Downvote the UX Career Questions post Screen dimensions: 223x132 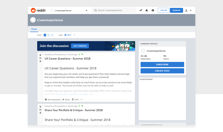click(x=40, y=61)
